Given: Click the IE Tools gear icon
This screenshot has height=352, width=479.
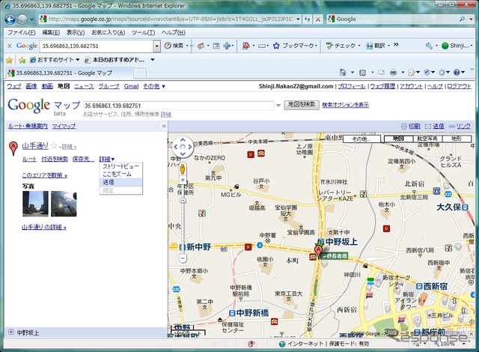Looking at the screenshot, I should pos(442,73).
